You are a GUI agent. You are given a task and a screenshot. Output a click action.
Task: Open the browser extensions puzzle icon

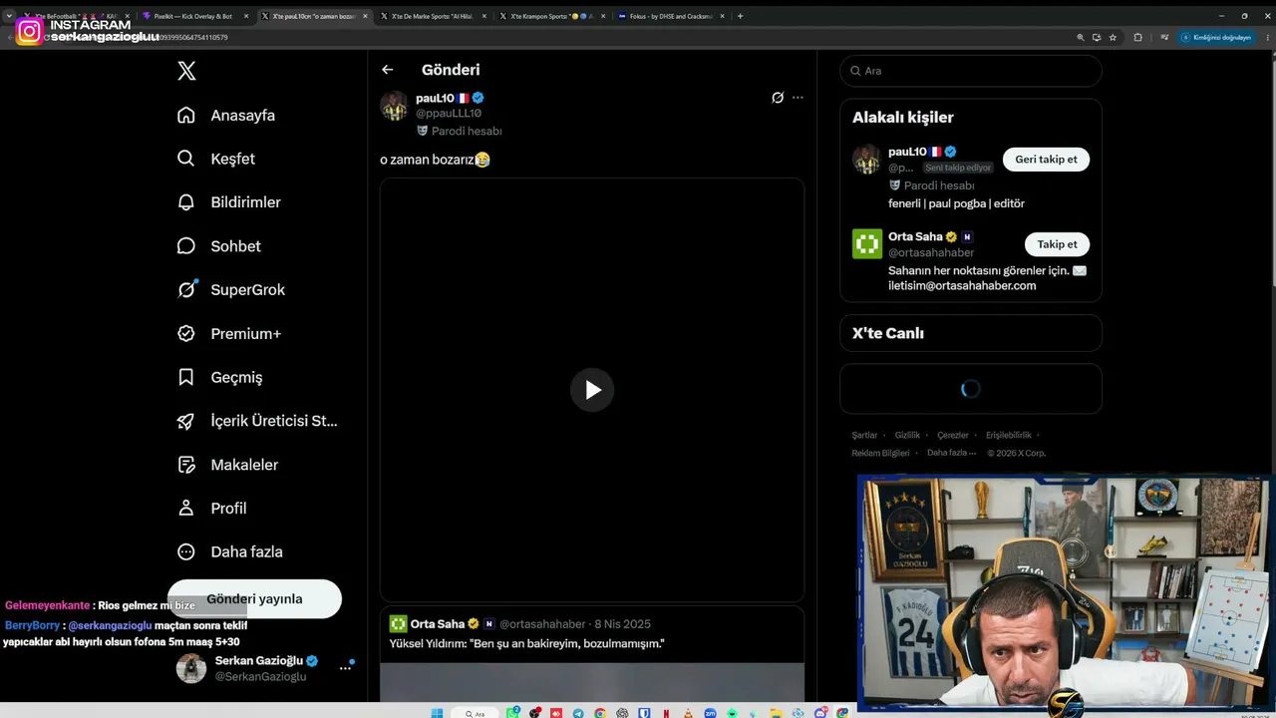pyautogui.click(x=1138, y=37)
